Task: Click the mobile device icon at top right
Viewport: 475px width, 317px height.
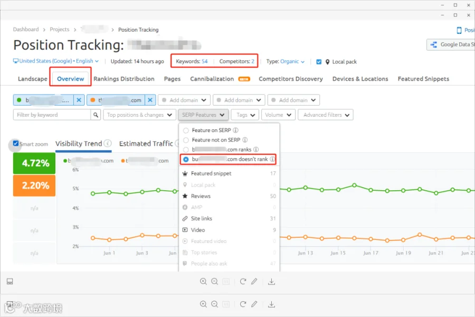Action: tap(459, 30)
